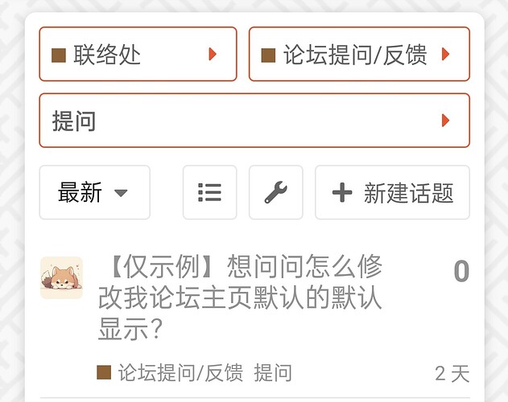
Task: Click brown square icon beside 联络处
Action: point(59,55)
